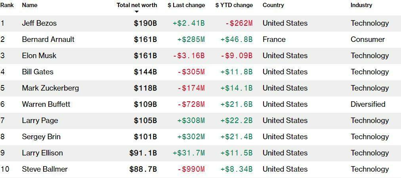Image resolution: width=401 pixels, height=178 pixels.
Task: Click Diversified in Warren Buffett's row
Action: (x=368, y=104)
